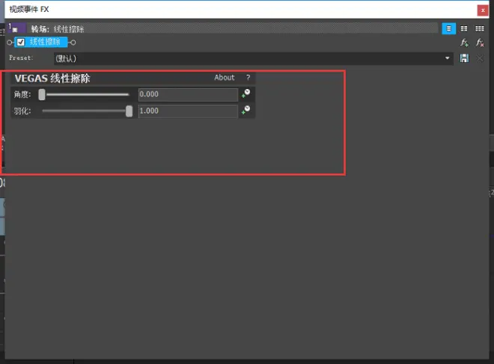
Task: Animate the 羽化 parameter with its keyframe icon
Action: pos(246,110)
